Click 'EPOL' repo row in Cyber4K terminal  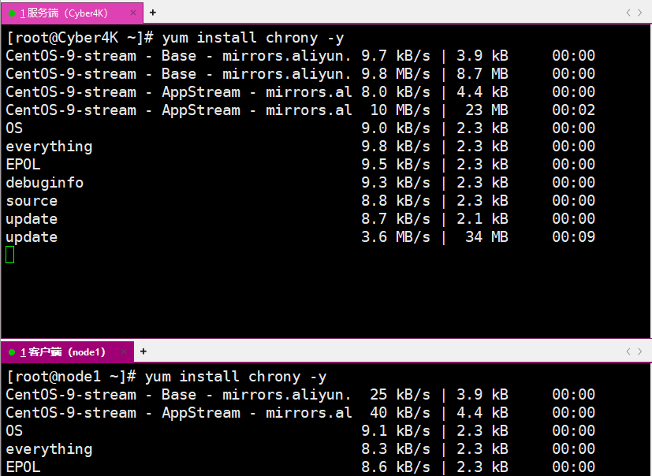300,165
